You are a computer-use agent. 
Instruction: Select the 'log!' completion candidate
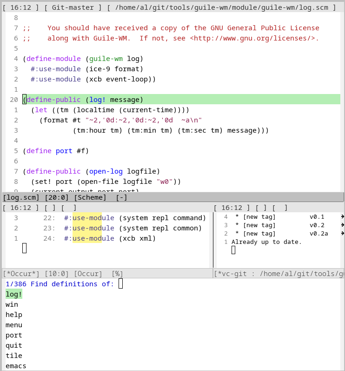click(13, 294)
